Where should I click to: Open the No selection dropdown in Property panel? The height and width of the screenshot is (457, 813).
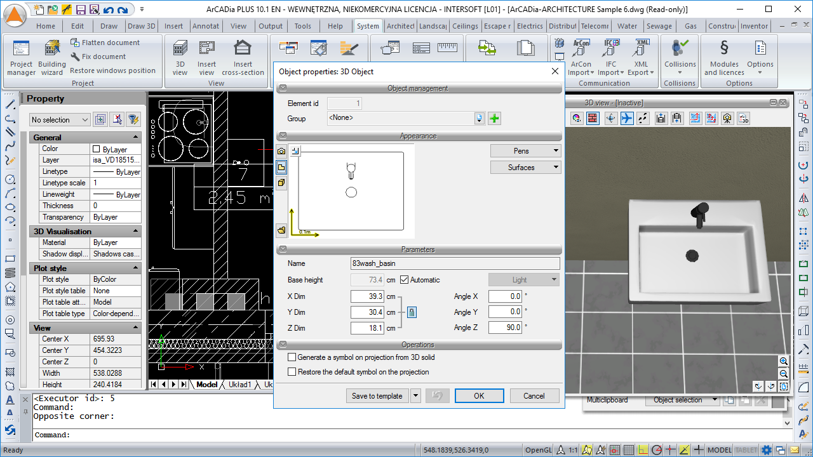[60, 120]
